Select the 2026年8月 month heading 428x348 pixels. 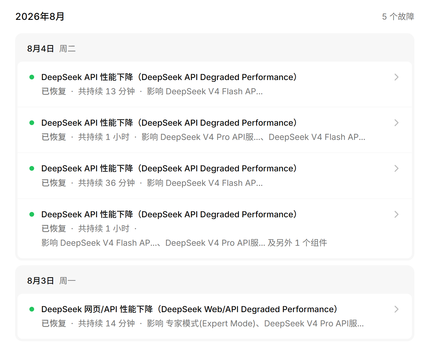40,17
